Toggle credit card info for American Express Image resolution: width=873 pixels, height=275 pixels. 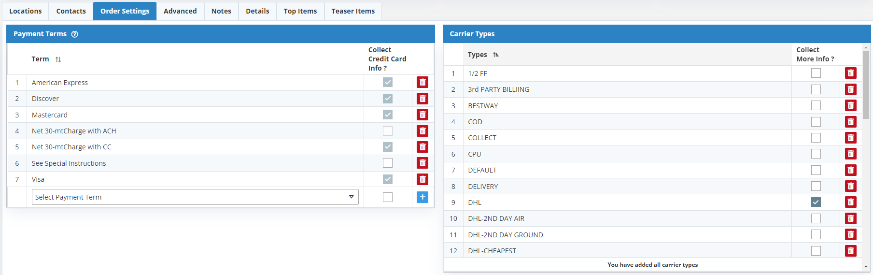tap(388, 82)
